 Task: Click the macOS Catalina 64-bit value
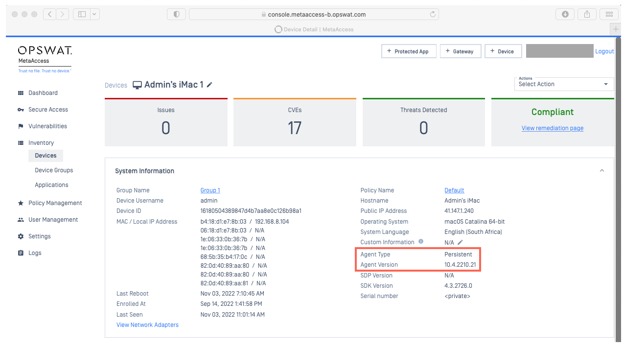click(475, 222)
